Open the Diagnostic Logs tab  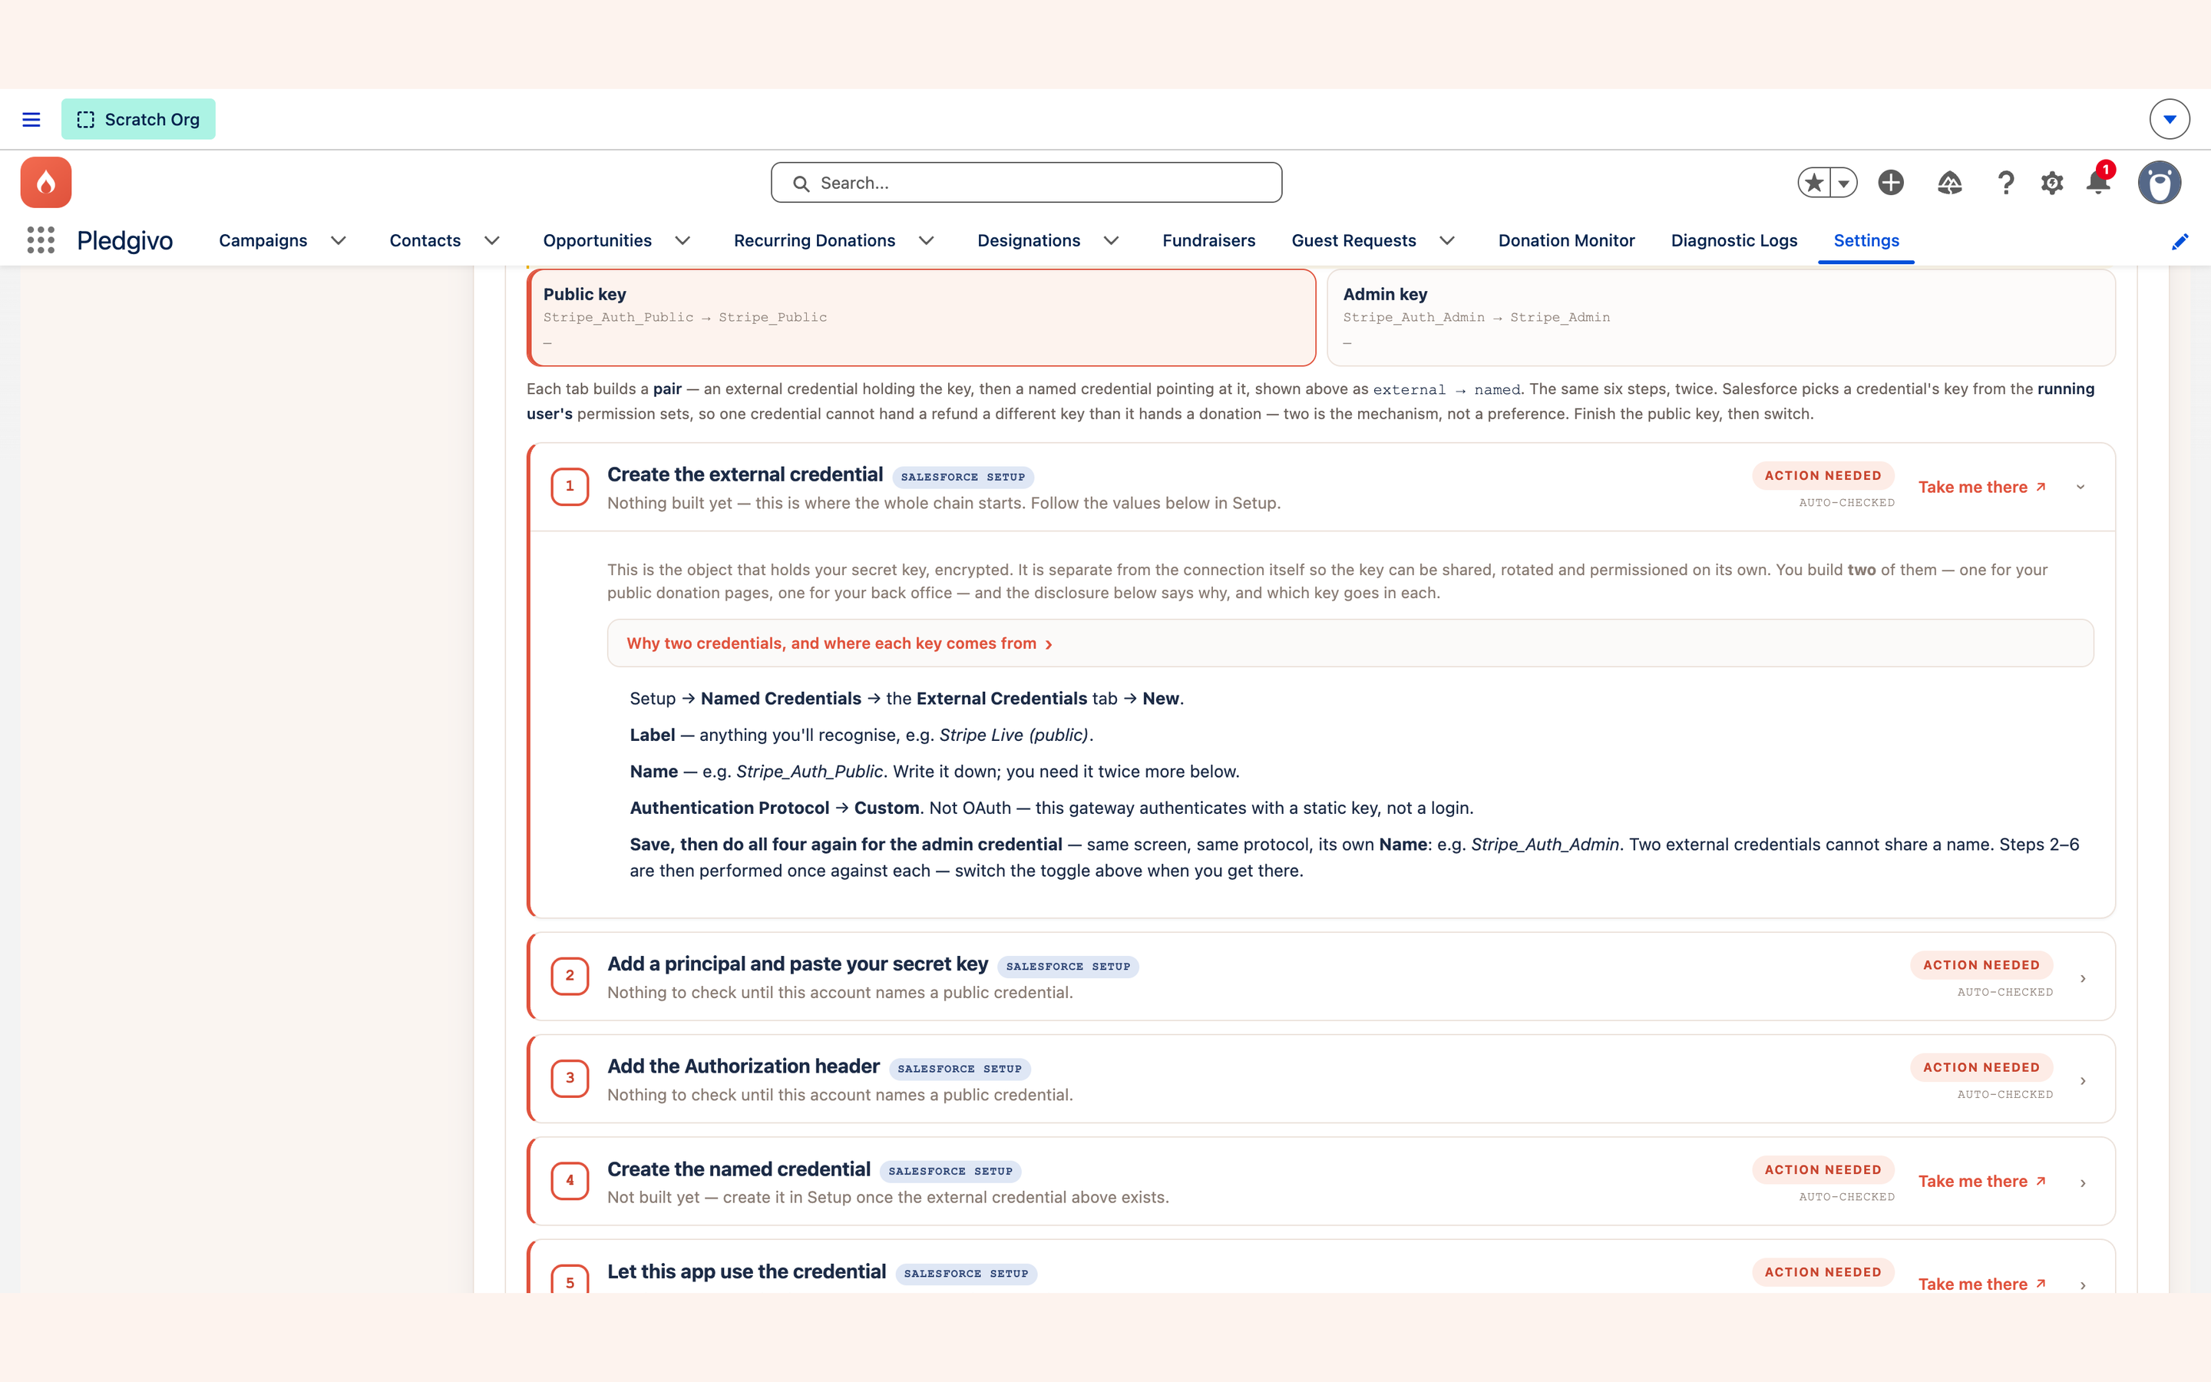(x=1734, y=240)
